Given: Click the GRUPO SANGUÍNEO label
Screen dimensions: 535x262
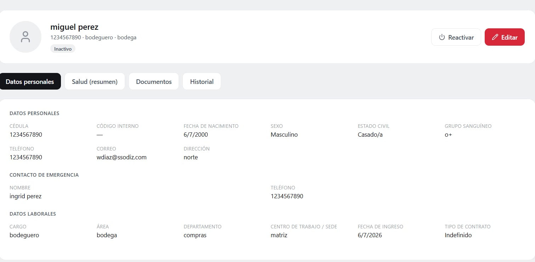Looking at the screenshot, I should pyautogui.click(x=468, y=126).
